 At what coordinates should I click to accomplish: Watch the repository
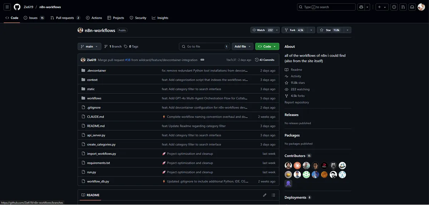pos(263,30)
